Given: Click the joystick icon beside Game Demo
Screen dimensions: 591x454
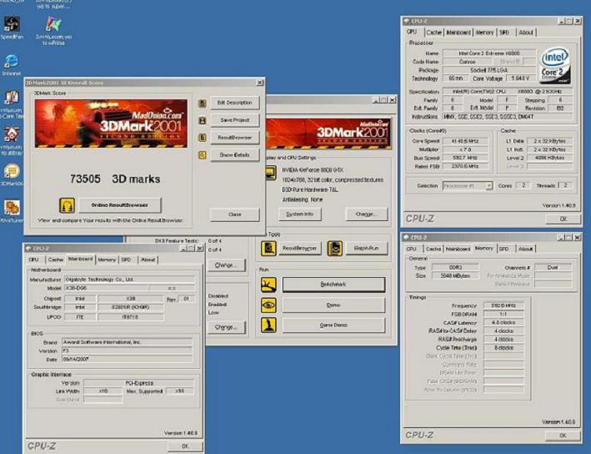Looking at the screenshot, I should coord(268,325).
